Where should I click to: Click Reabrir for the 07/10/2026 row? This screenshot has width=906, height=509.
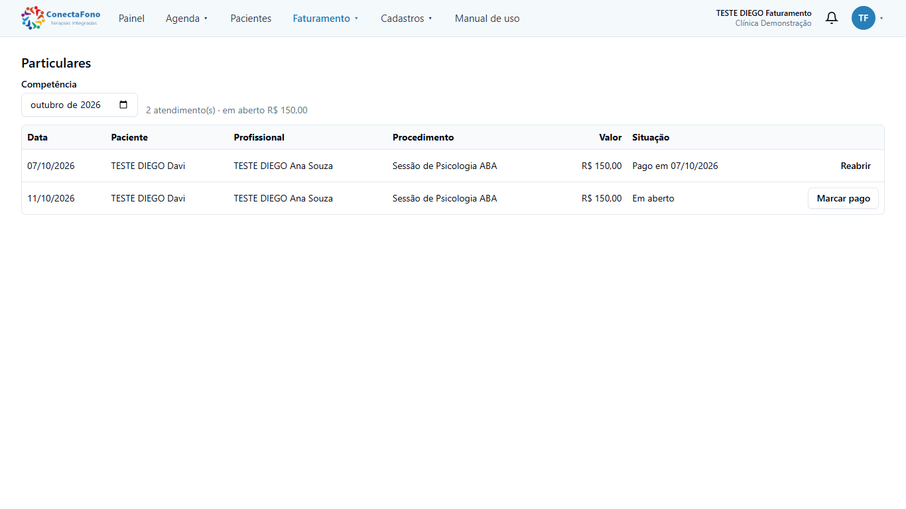tap(856, 166)
